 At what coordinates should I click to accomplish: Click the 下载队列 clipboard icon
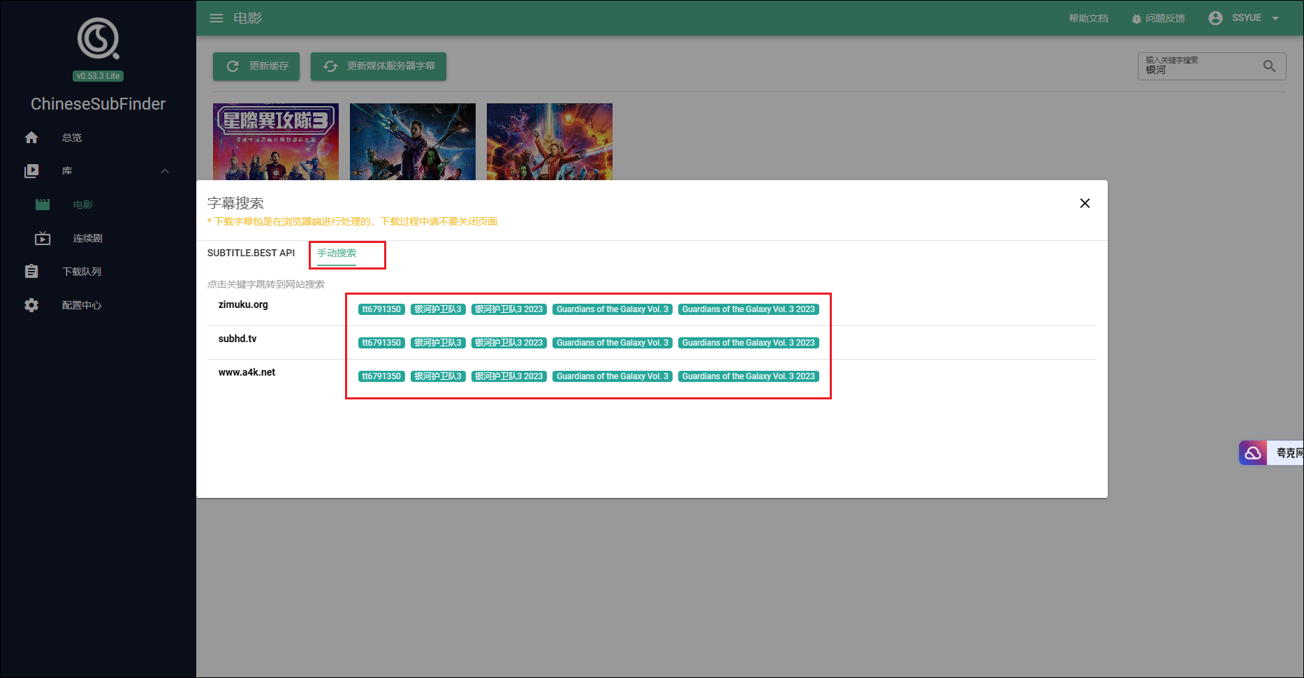tap(31, 272)
